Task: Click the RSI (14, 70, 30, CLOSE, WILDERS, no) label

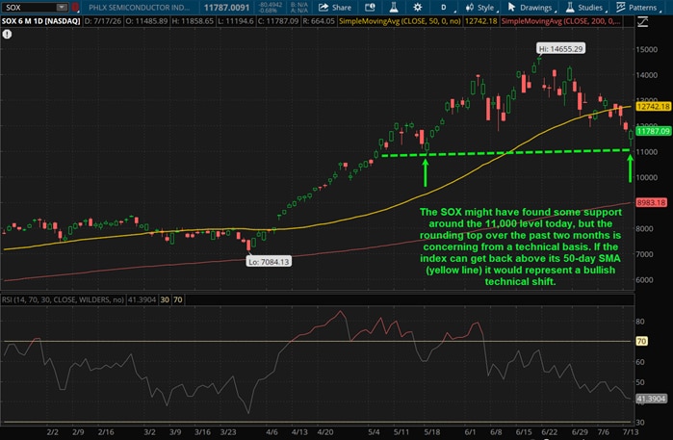Action: point(63,299)
